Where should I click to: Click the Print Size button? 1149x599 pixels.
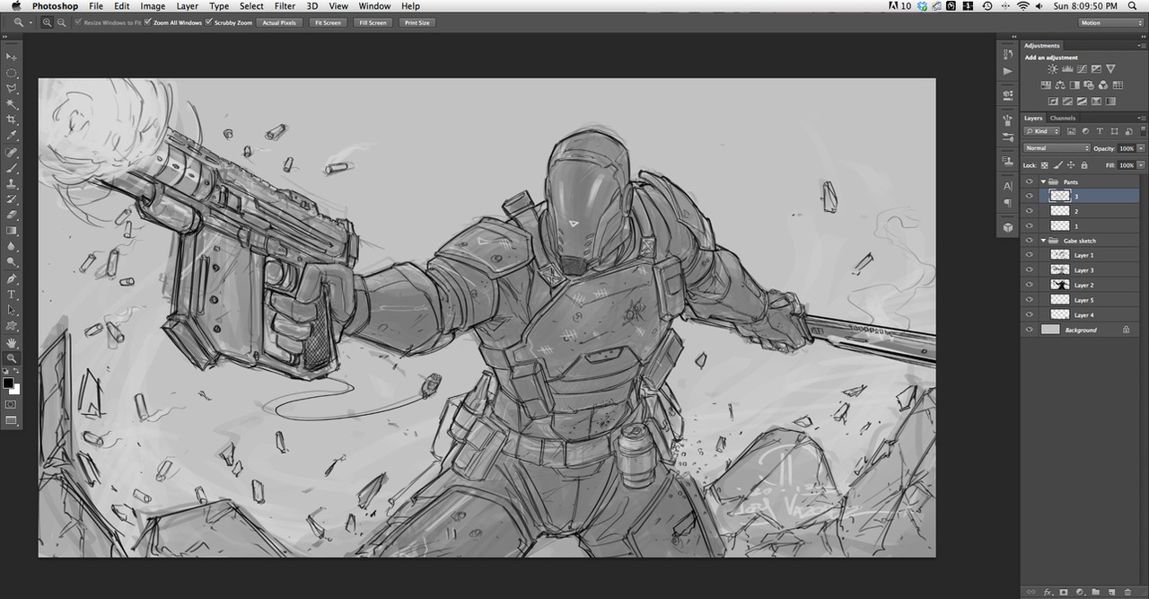click(x=417, y=22)
